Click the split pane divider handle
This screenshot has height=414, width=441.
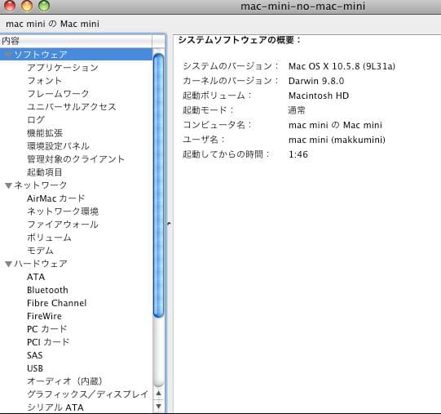tap(169, 224)
